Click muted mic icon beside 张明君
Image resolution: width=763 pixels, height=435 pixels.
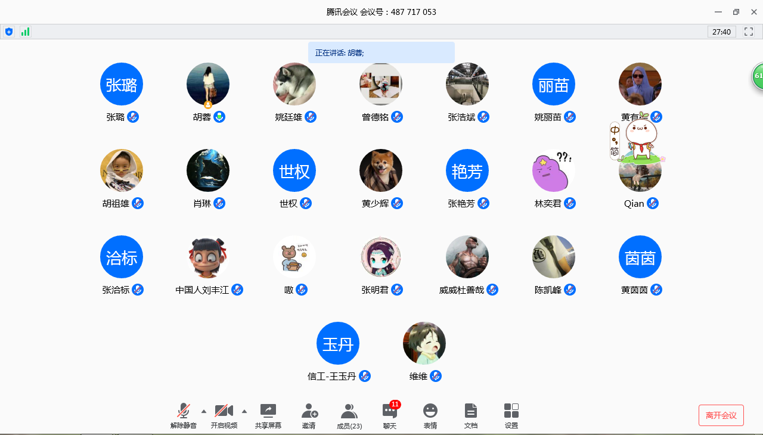397,290
